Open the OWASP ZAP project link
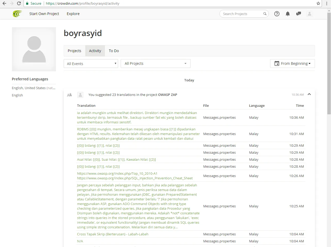The image size is (331, 247). (x=168, y=95)
